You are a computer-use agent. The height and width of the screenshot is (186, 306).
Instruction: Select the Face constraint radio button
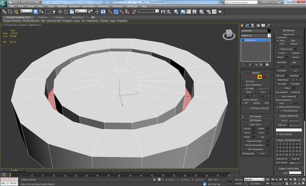(278, 44)
